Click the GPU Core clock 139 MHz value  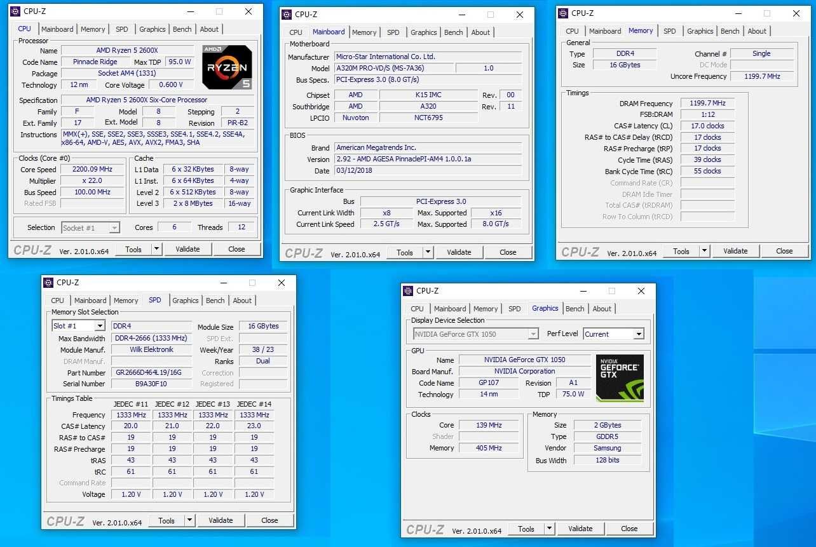point(489,425)
